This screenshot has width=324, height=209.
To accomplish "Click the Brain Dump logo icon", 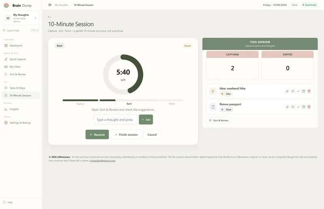I will point(6,5).
